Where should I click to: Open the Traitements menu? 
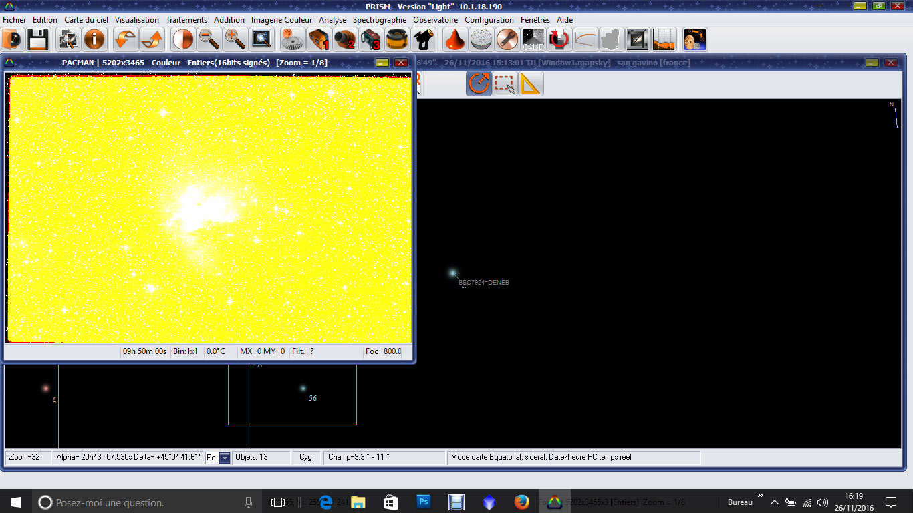[x=186, y=20]
